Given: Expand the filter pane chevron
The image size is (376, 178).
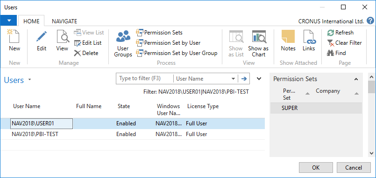Looking at the screenshot, I should (259, 79).
